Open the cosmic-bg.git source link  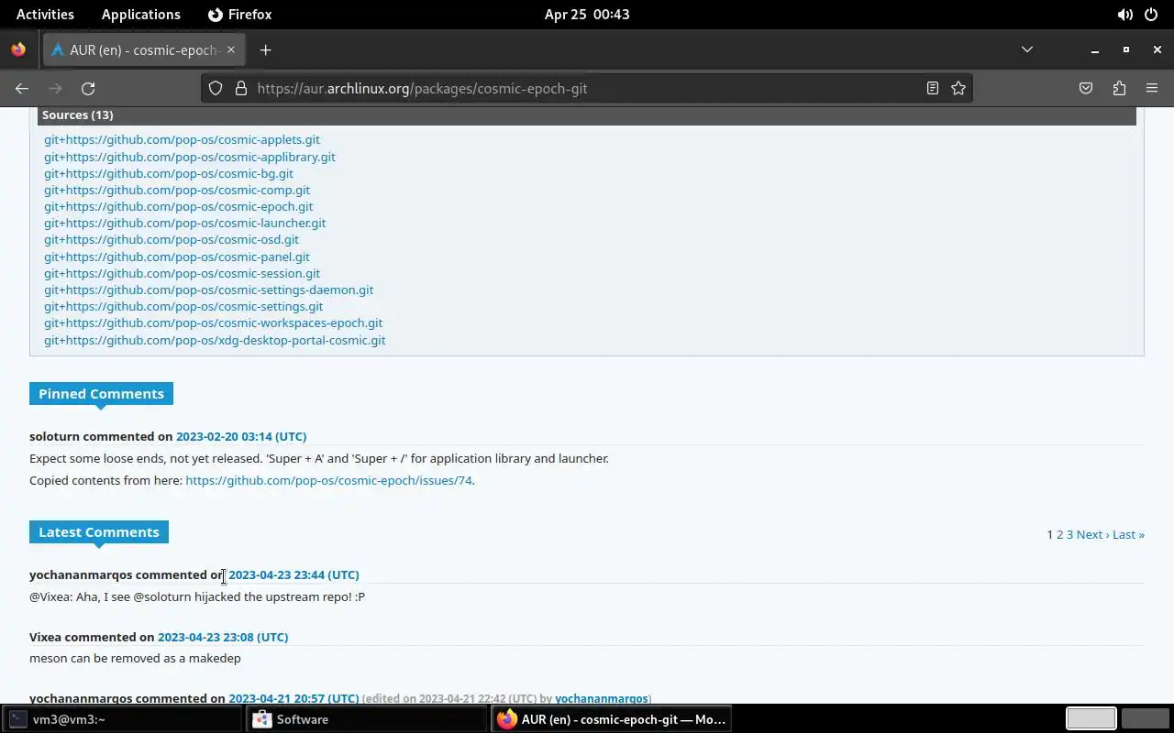(x=169, y=173)
